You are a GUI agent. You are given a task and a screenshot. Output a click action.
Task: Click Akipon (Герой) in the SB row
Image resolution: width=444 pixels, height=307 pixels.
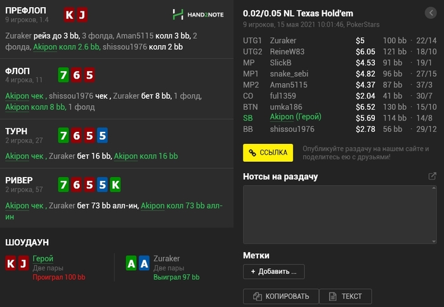tap(296, 117)
